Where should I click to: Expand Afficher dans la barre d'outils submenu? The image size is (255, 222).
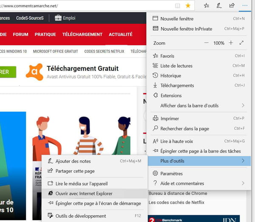(x=199, y=105)
